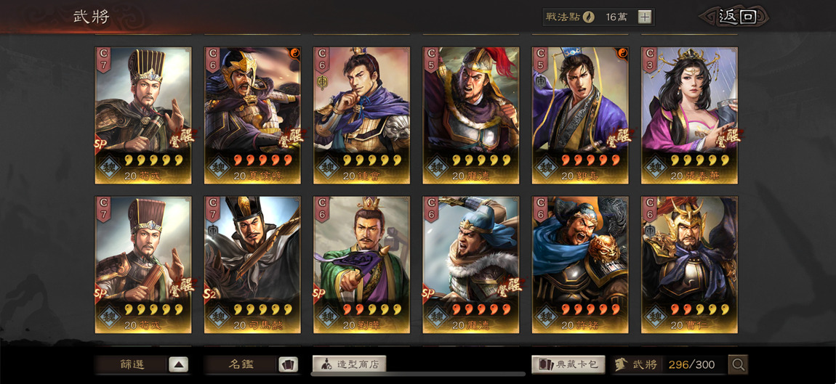The height and width of the screenshot is (384, 836).
Task: Click the yin-yang icon on 夏侯惇's card
Action: pos(295,53)
